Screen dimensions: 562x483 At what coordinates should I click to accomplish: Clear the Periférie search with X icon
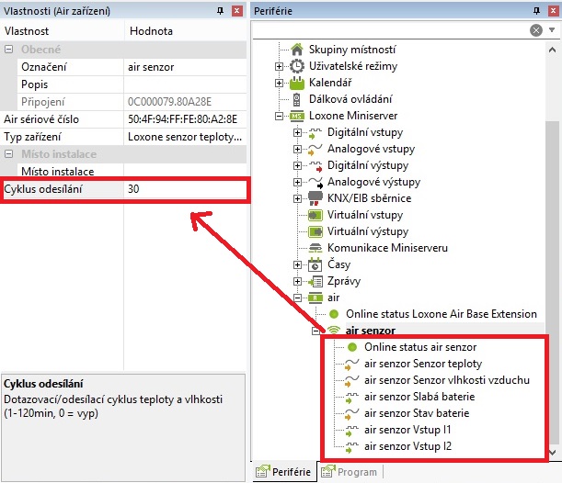[x=535, y=30]
